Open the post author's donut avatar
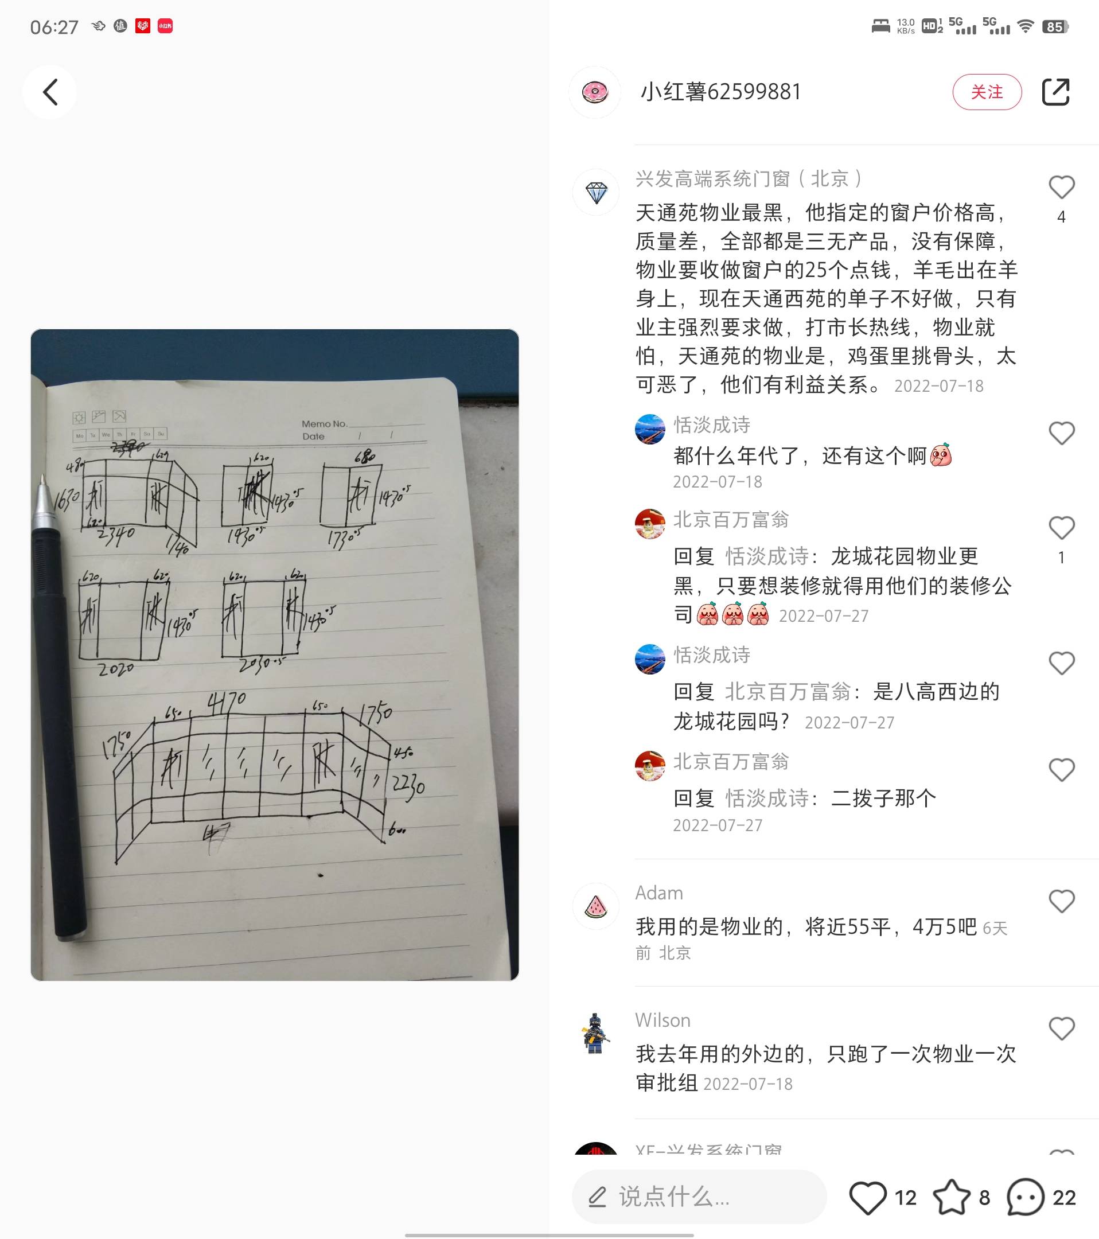This screenshot has width=1099, height=1239. (x=595, y=92)
